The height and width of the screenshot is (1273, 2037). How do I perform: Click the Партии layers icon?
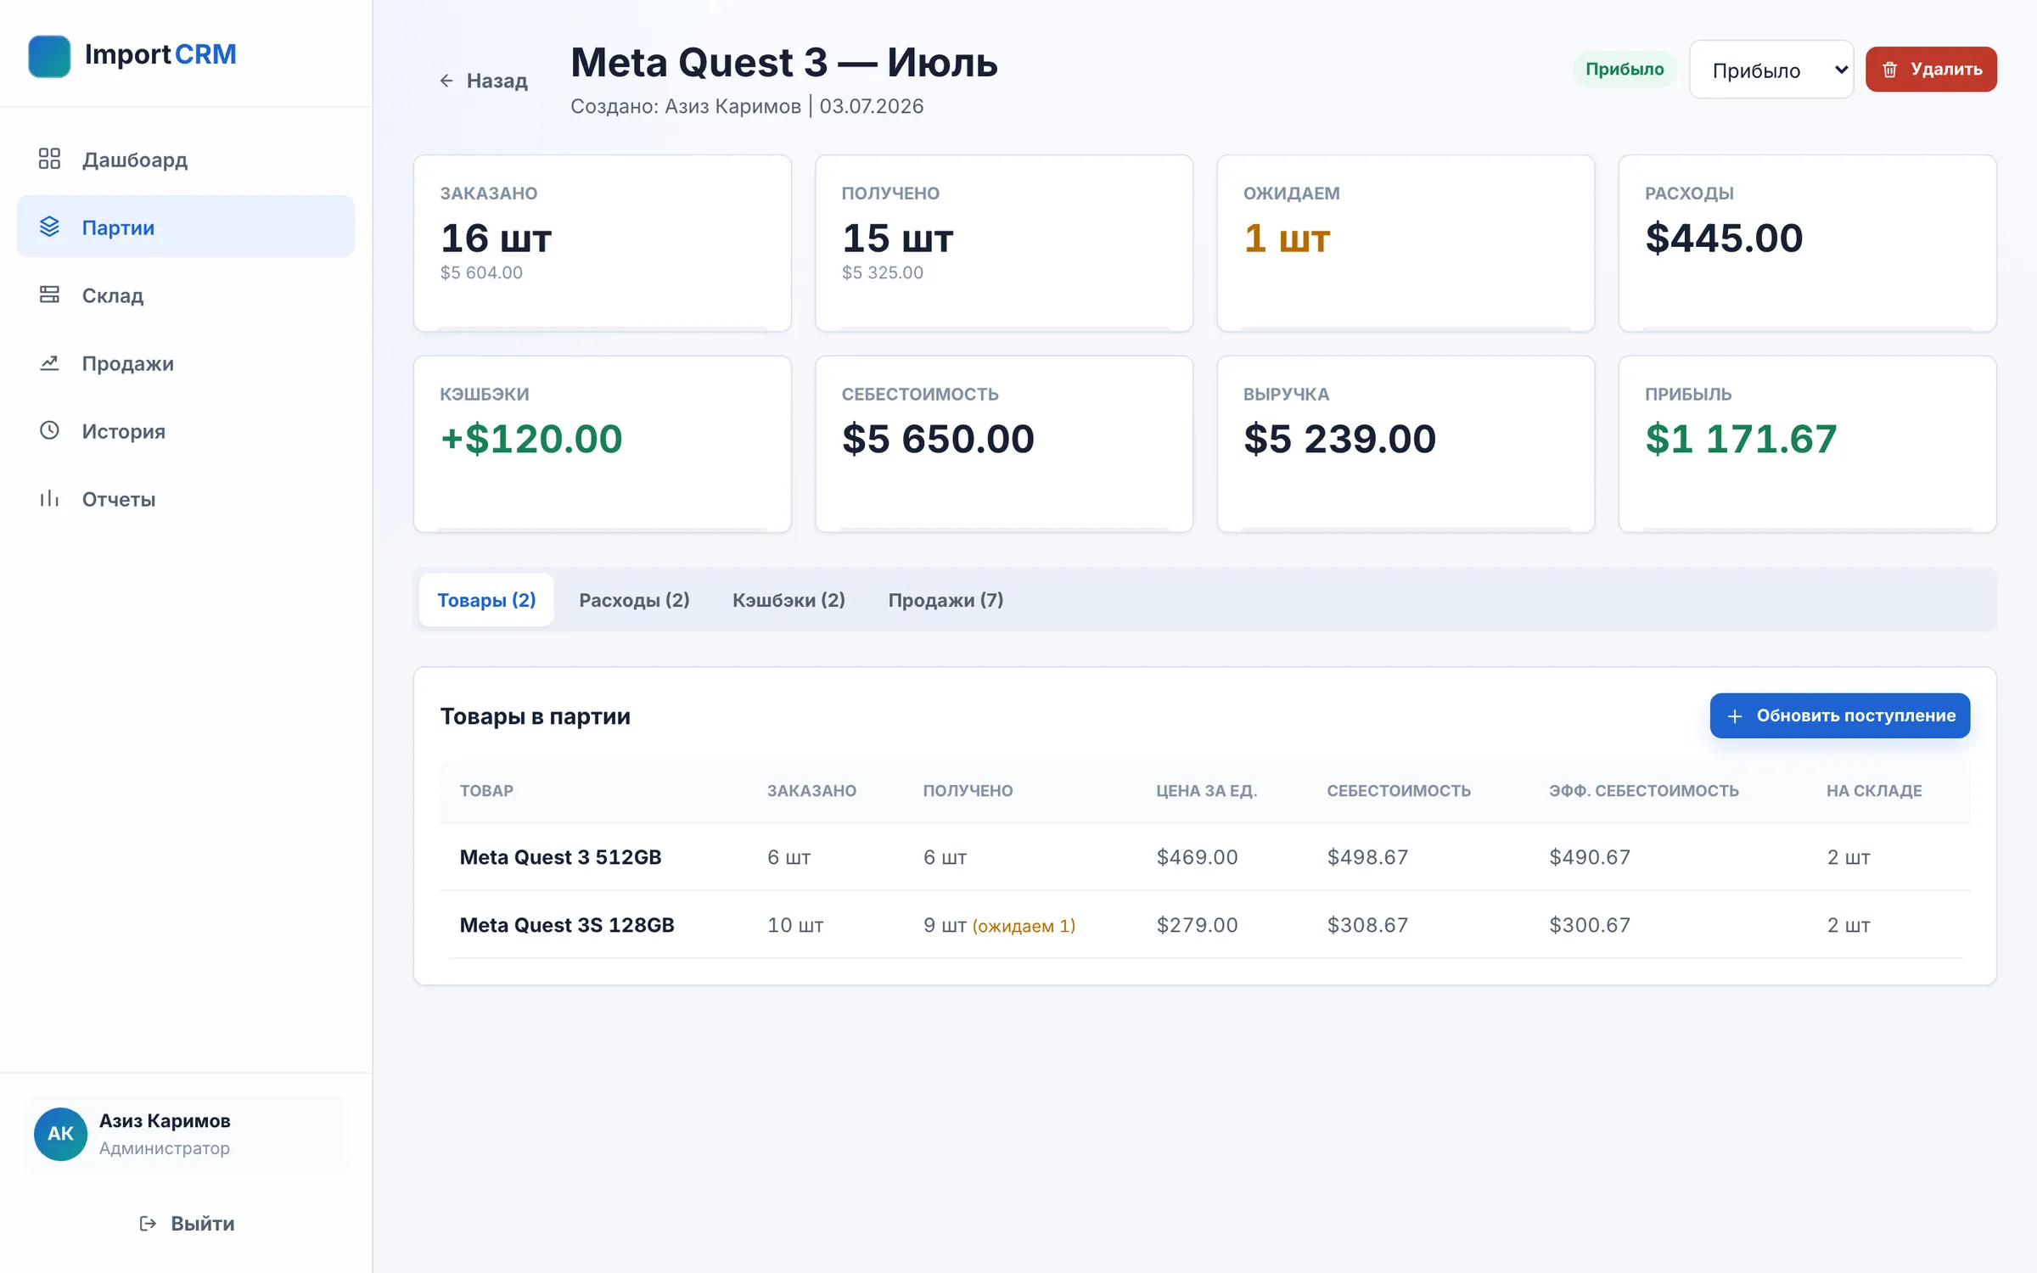pyautogui.click(x=49, y=227)
